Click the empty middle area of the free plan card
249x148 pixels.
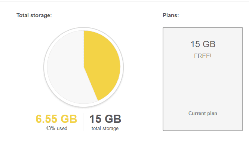(x=203, y=84)
